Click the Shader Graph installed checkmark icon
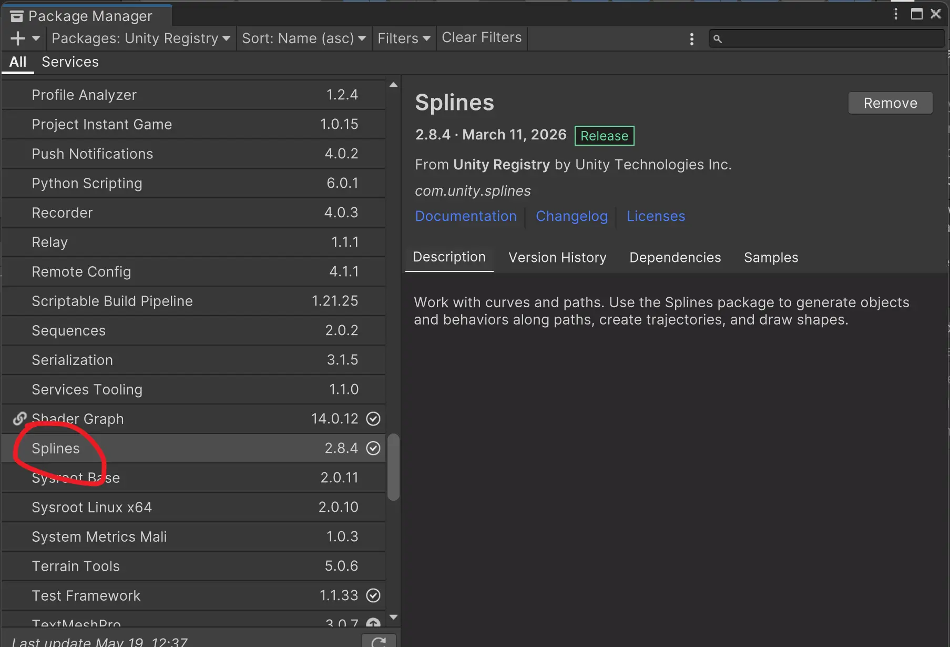Viewport: 950px width, 647px height. pyautogui.click(x=373, y=419)
